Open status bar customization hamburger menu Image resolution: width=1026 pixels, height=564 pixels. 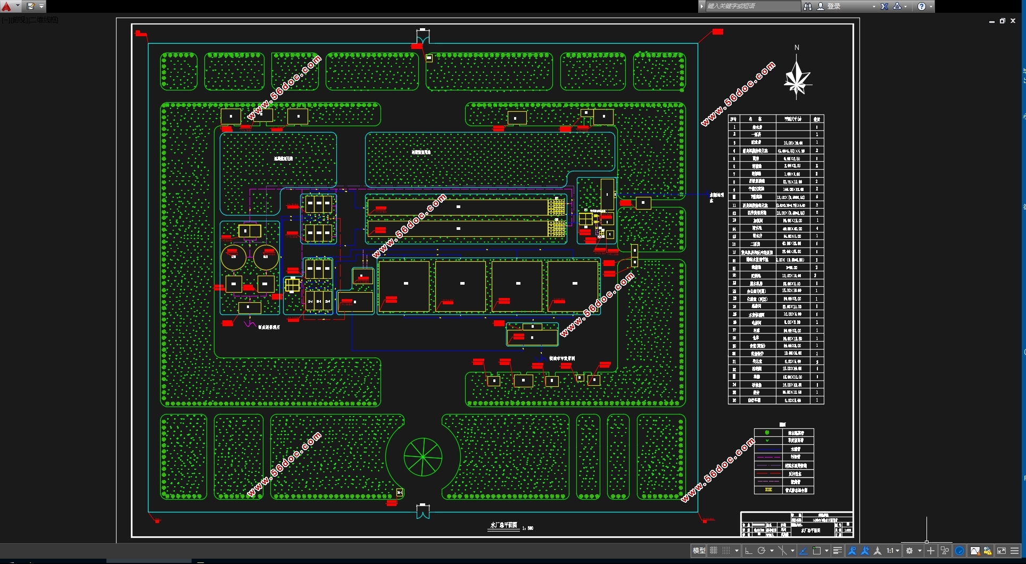[1015, 551]
